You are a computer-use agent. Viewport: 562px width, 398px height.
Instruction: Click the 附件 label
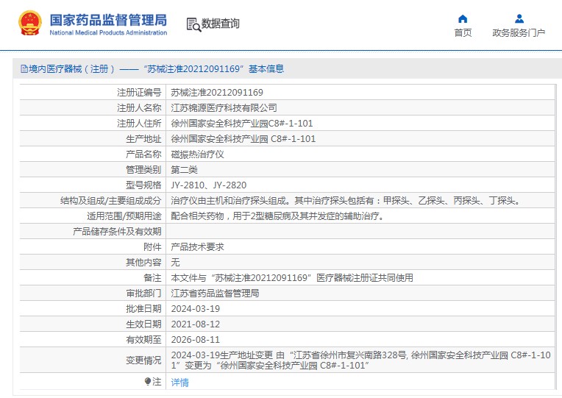coord(152,246)
